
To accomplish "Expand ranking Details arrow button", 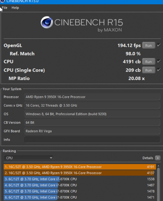I will [158, 158].
